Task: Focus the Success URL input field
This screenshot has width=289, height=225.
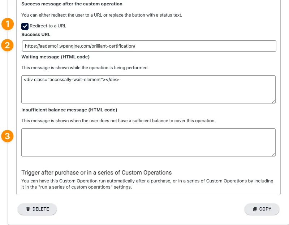Action: pos(149,46)
